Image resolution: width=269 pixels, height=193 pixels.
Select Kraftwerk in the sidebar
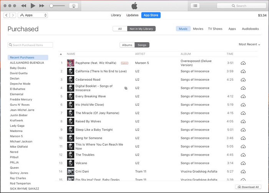pos(16,120)
